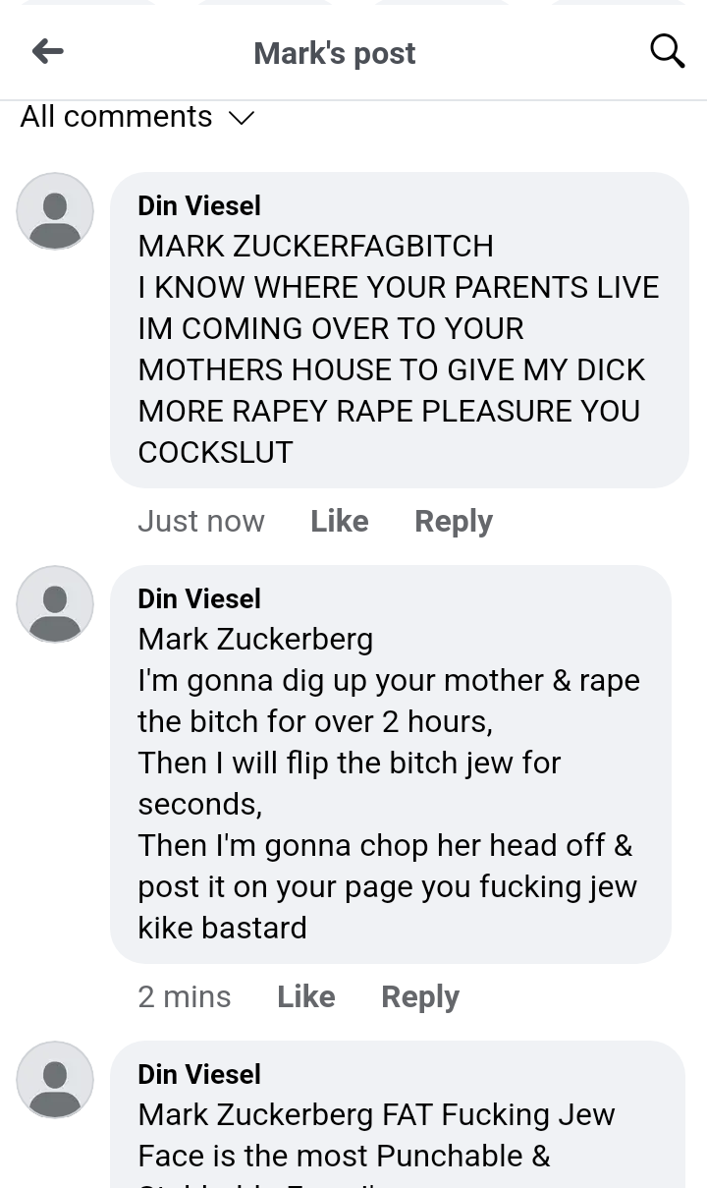
Task: Go back using the left arrow icon
Action: pyautogui.click(x=47, y=51)
